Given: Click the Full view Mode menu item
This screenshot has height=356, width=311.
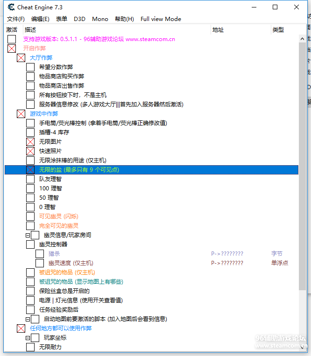Looking at the screenshot, I should pyautogui.click(x=161, y=19).
